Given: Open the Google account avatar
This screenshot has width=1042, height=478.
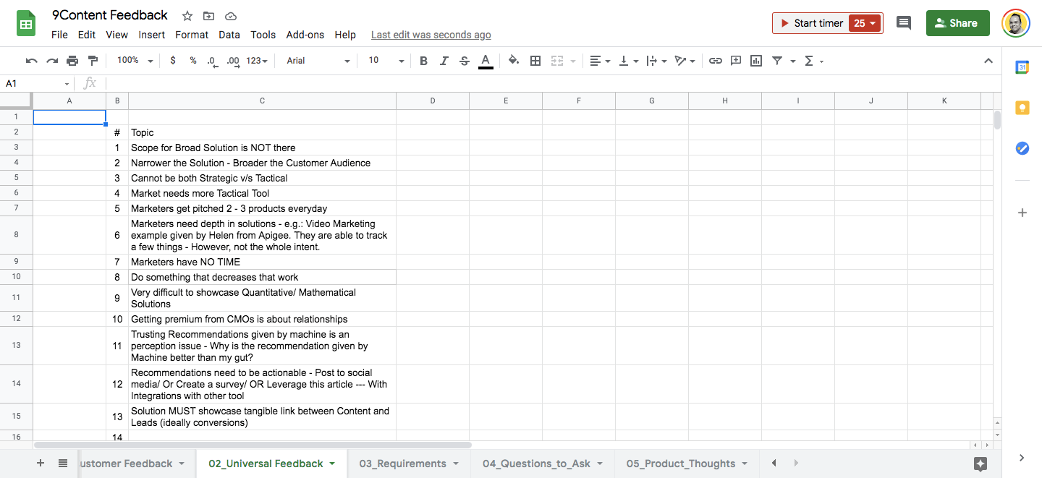Looking at the screenshot, I should point(1016,23).
